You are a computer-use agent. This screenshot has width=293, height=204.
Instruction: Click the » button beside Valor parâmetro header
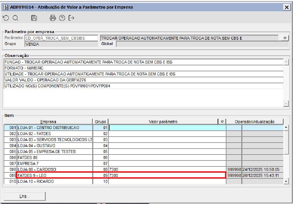tap(222, 121)
